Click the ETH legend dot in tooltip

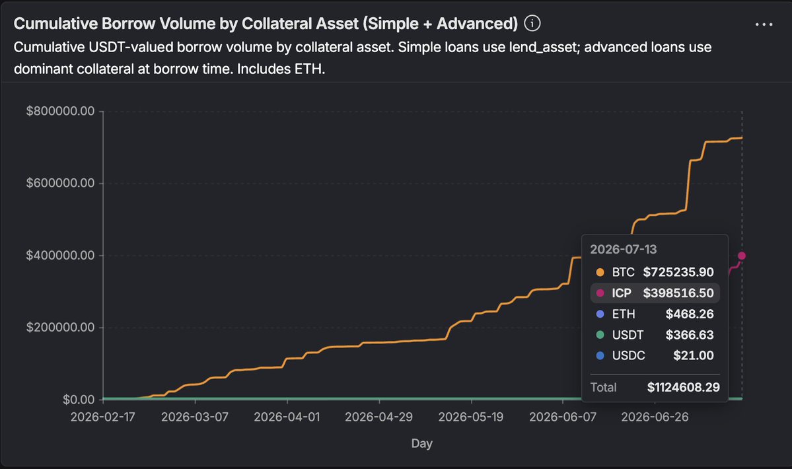(600, 314)
